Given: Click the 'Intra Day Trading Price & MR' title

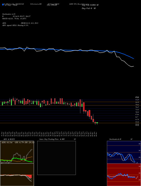Looking at the screenshot, I should pyautogui.click(x=52, y=139).
